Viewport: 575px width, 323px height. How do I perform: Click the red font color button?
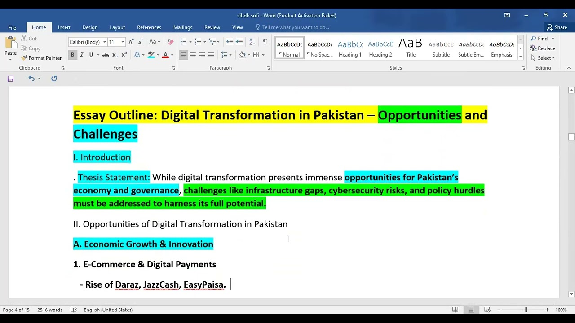165,55
